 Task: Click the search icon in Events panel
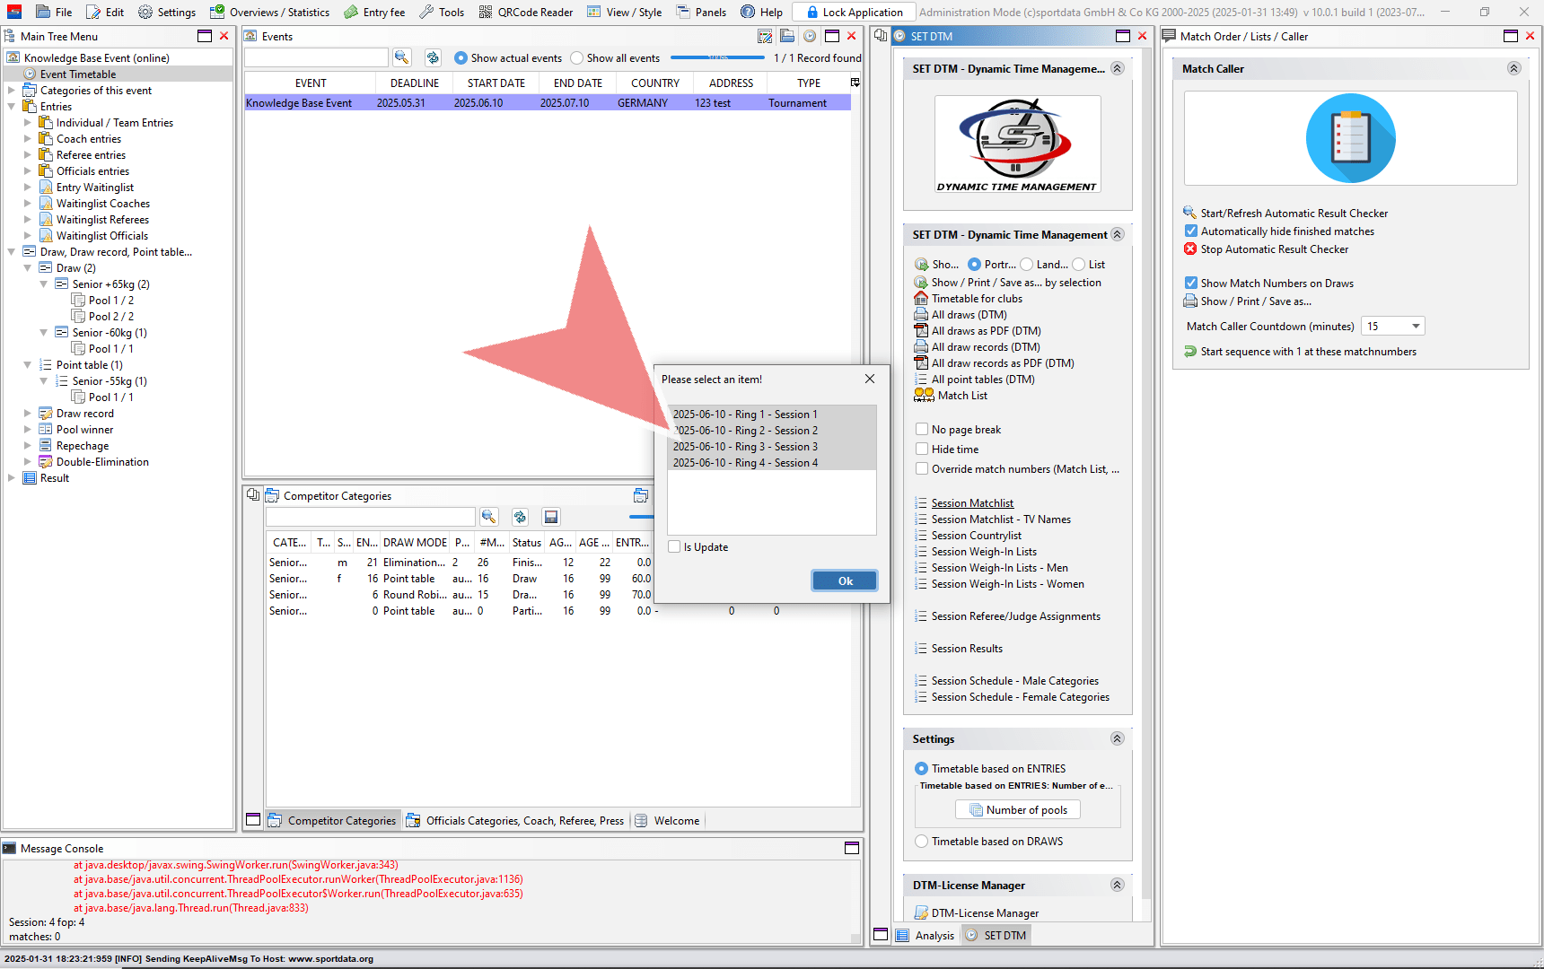[401, 57]
